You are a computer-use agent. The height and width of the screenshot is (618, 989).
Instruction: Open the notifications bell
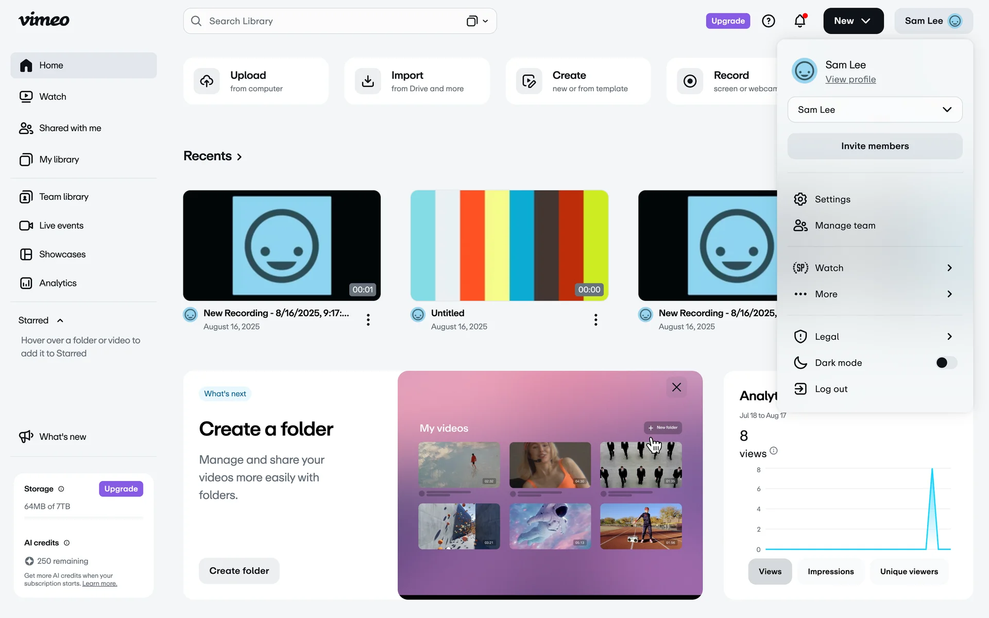(x=799, y=21)
